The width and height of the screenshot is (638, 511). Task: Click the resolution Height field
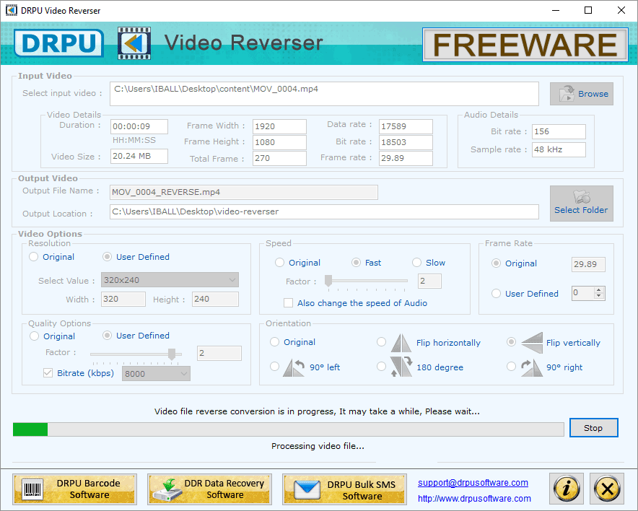click(x=215, y=299)
